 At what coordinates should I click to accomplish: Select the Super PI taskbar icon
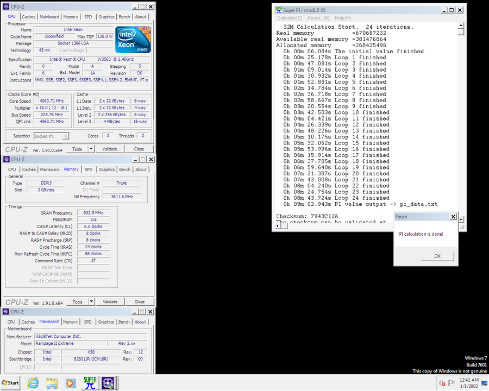pyautogui.click(x=90, y=382)
